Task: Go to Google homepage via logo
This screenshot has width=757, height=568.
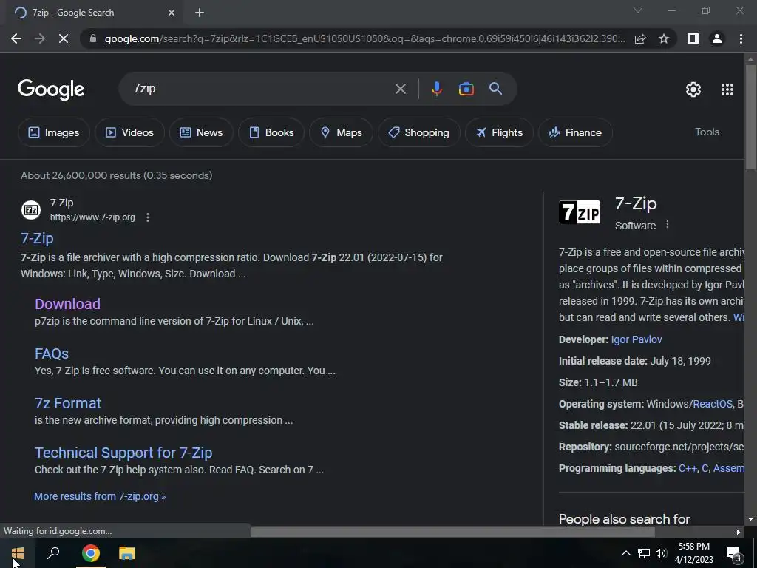Action: click(51, 89)
